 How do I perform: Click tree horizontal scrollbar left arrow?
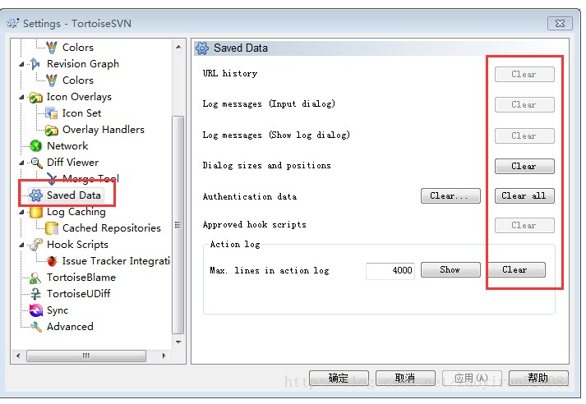coord(18,356)
